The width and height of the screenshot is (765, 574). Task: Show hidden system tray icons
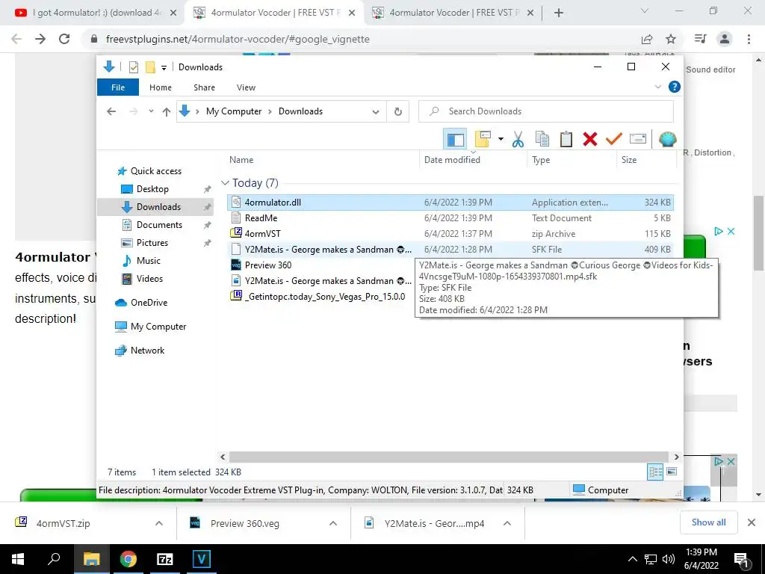632,559
